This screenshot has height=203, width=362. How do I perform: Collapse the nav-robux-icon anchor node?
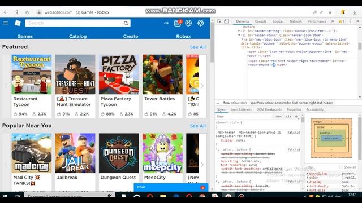243,39
